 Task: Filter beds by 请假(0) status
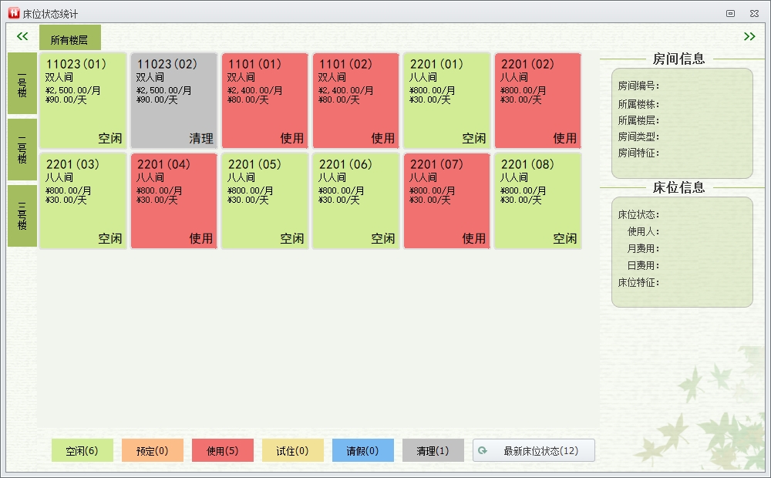[362, 450]
